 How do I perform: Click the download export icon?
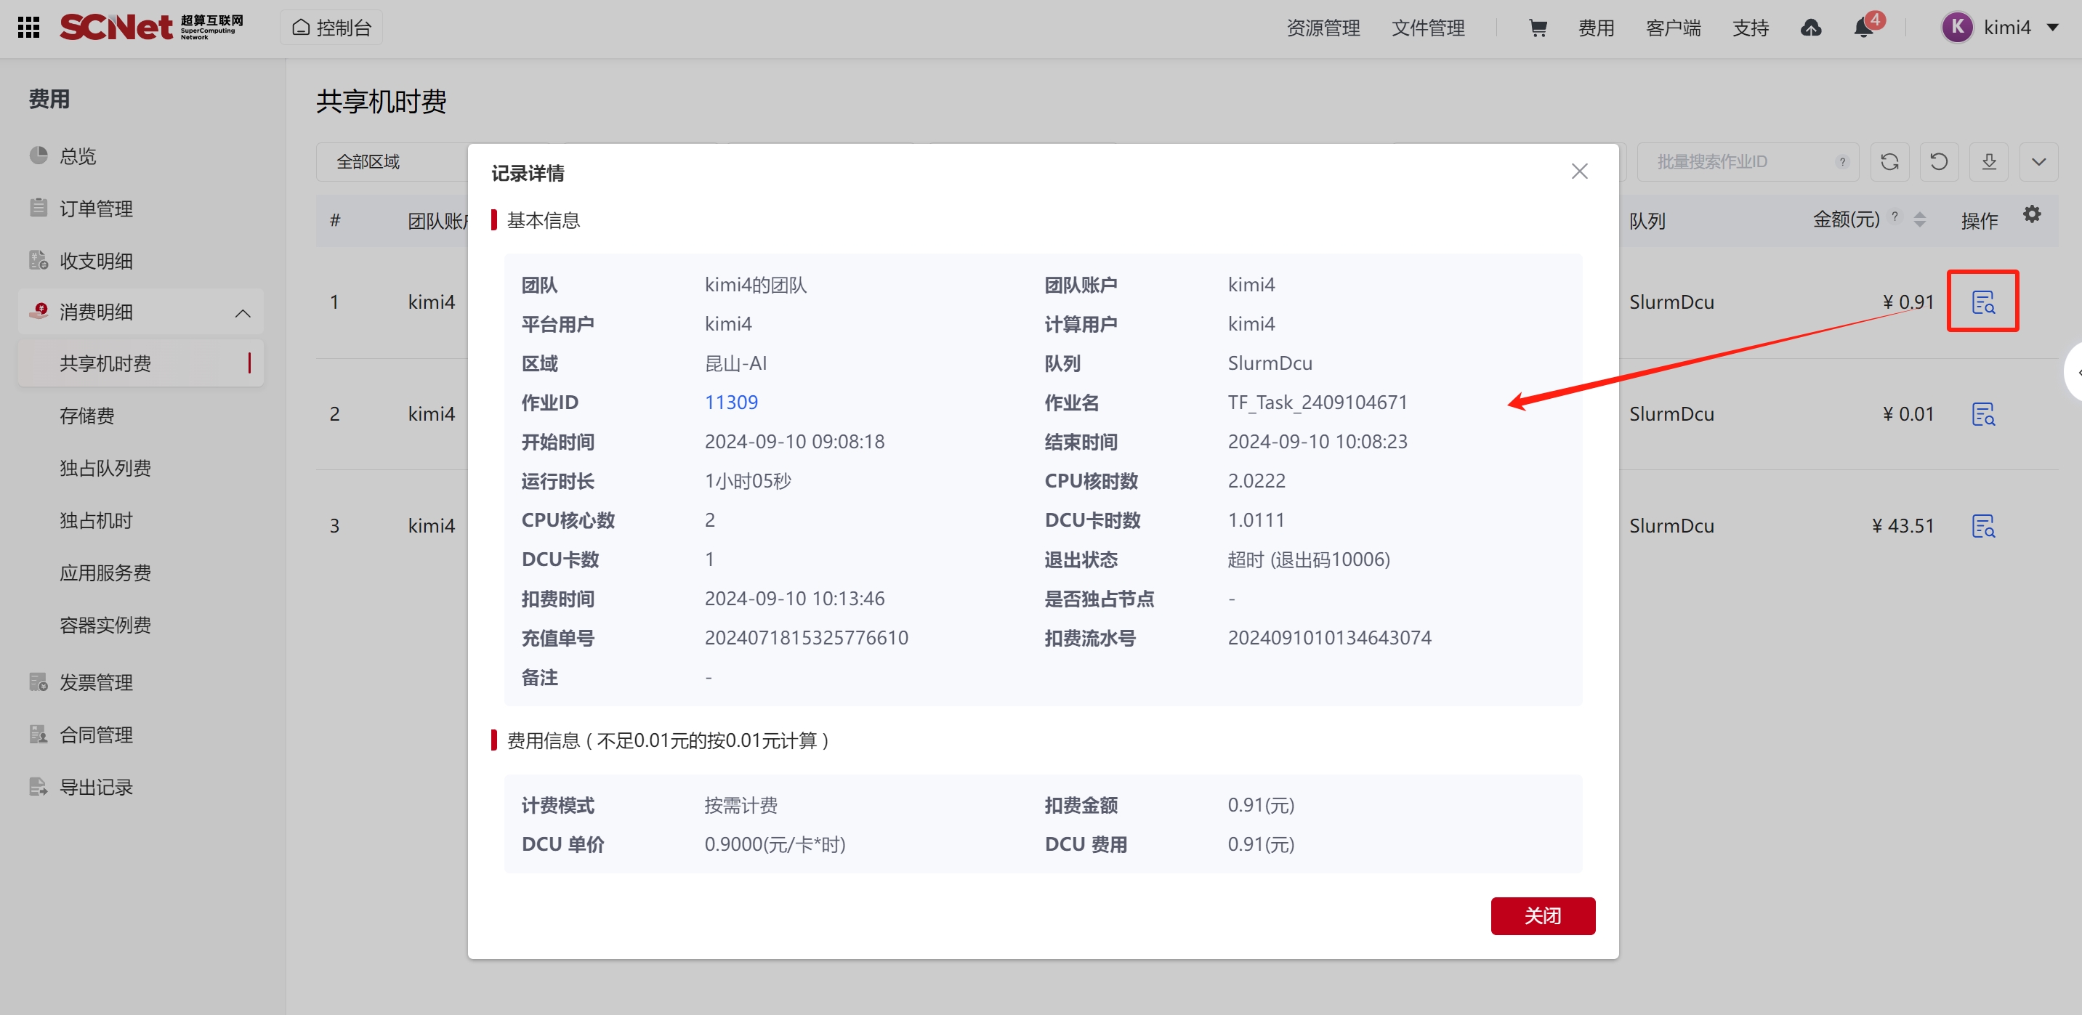(x=1988, y=161)
